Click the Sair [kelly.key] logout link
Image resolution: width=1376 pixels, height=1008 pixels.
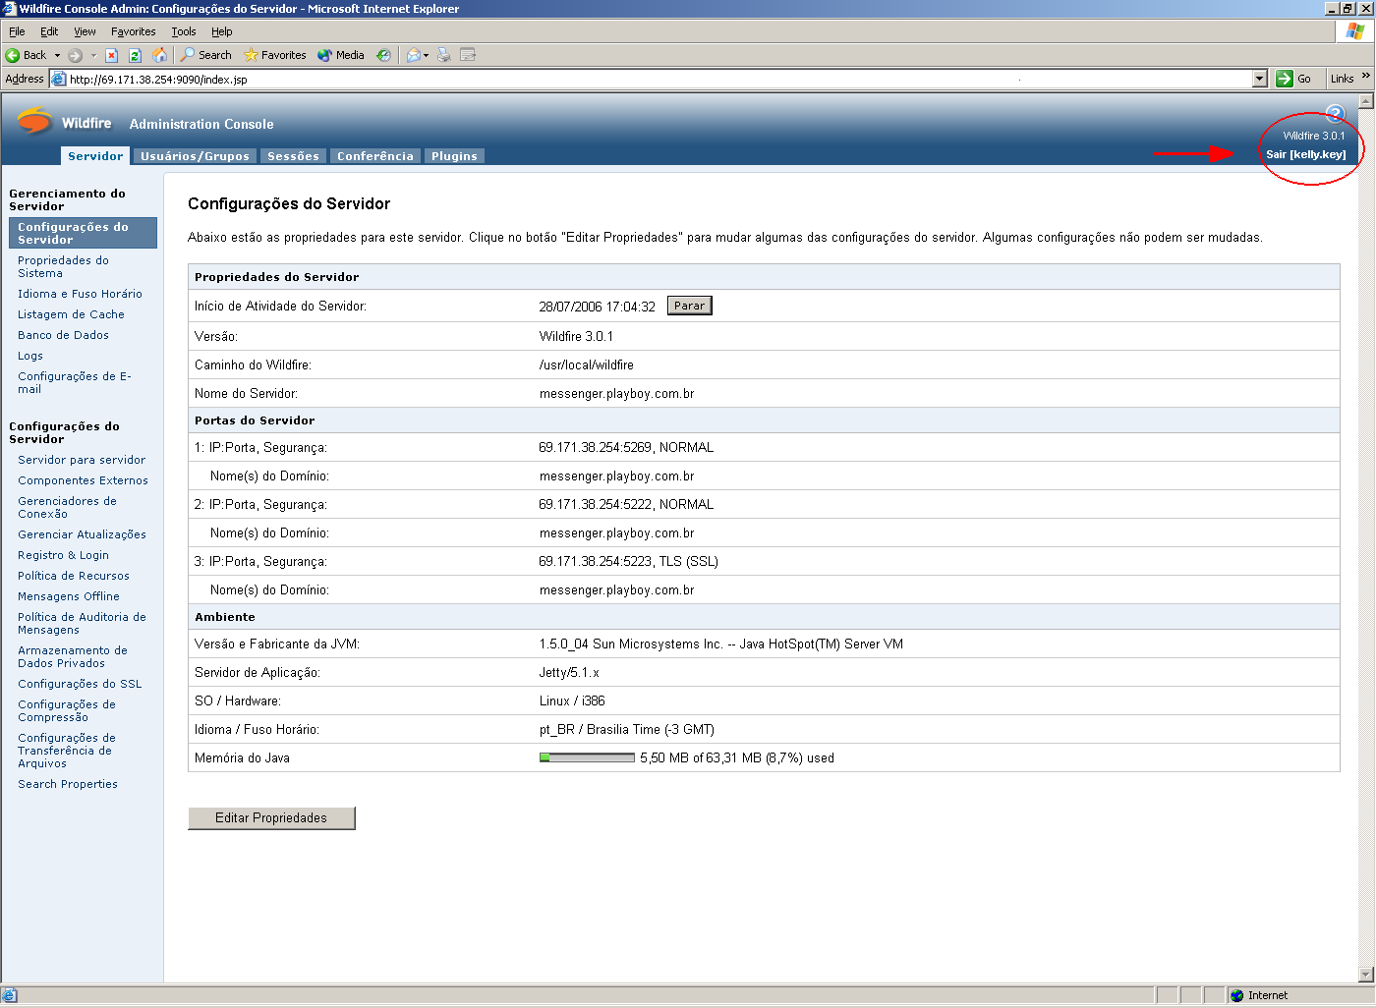(1306, 154)
